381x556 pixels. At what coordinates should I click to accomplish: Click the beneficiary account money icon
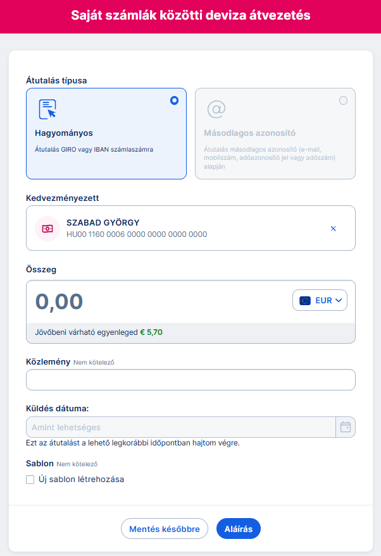pyautogui.click(x=47, y=228)
